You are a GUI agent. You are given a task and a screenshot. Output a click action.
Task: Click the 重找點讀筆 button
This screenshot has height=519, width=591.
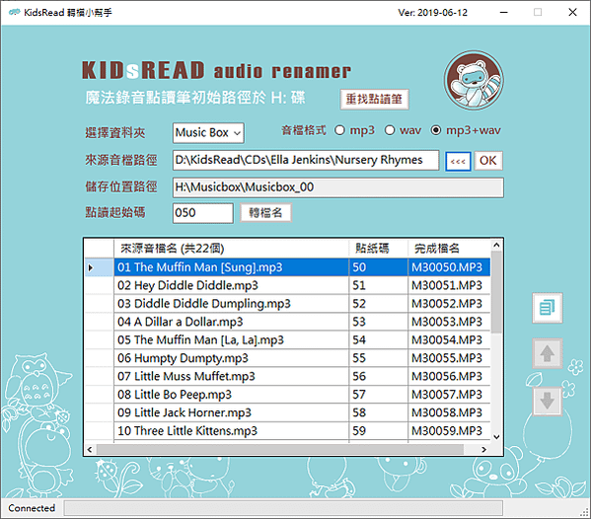(374, 99)
